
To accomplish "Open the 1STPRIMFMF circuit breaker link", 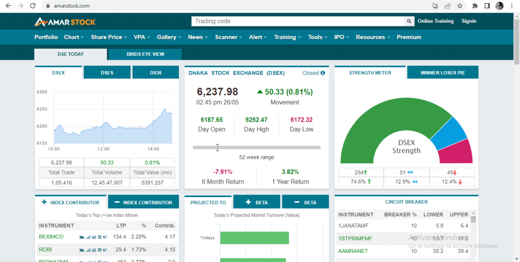I will point(355,239).
